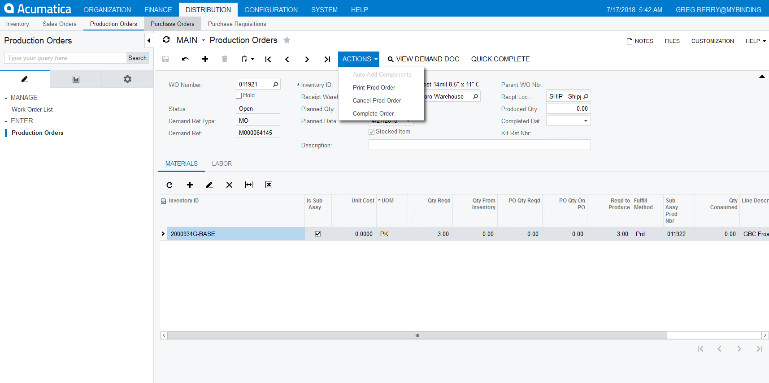This screenshot has height=383, width=769.
Task: Open the Purchase Orders tab
Action: point(173,24)
